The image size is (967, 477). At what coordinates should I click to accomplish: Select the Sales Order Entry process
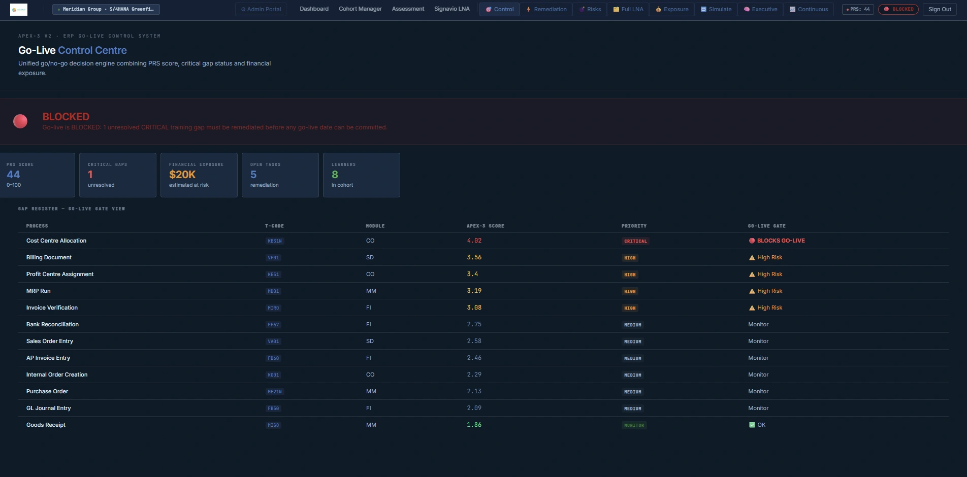tap(50, 341)
